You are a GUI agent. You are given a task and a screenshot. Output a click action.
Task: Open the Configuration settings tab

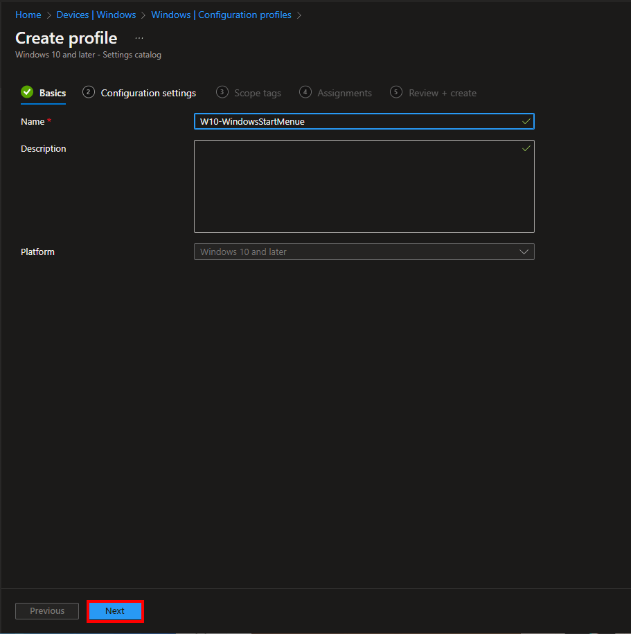click(148, 93)
